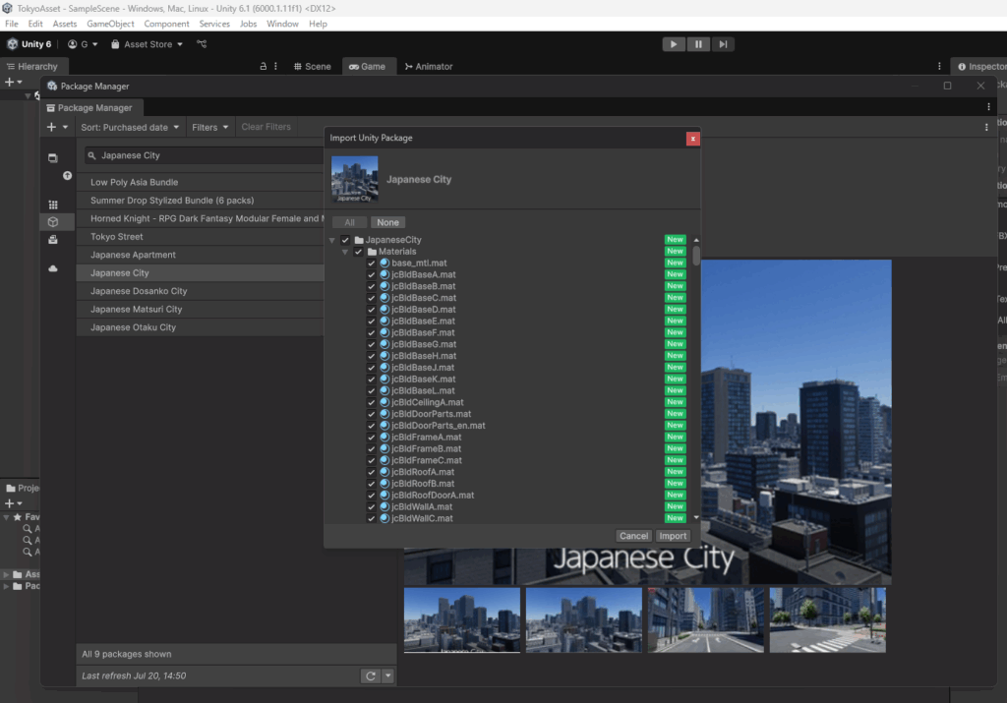Open the account G dropdown
The height and width of the screenshot is (703, 1007).
83,44
